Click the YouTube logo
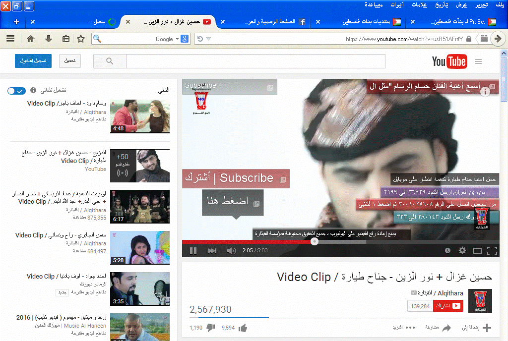 point(449,61)
